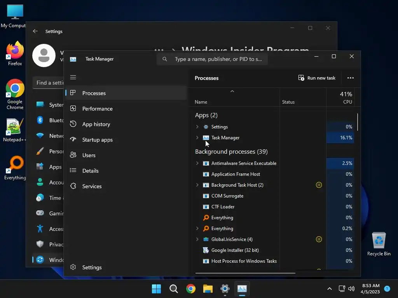Click the vertical scrollbar of process list
Image resolution: width=398 pixels, height=298 pixels.
point(358,122)
